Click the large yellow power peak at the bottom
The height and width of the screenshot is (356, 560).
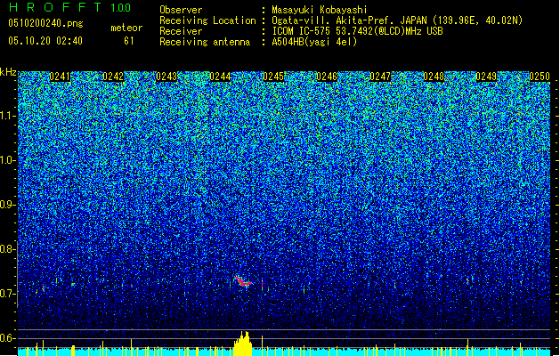243,344
